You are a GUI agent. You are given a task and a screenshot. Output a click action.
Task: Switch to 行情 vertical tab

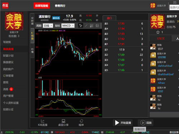[x=32, y=51]
